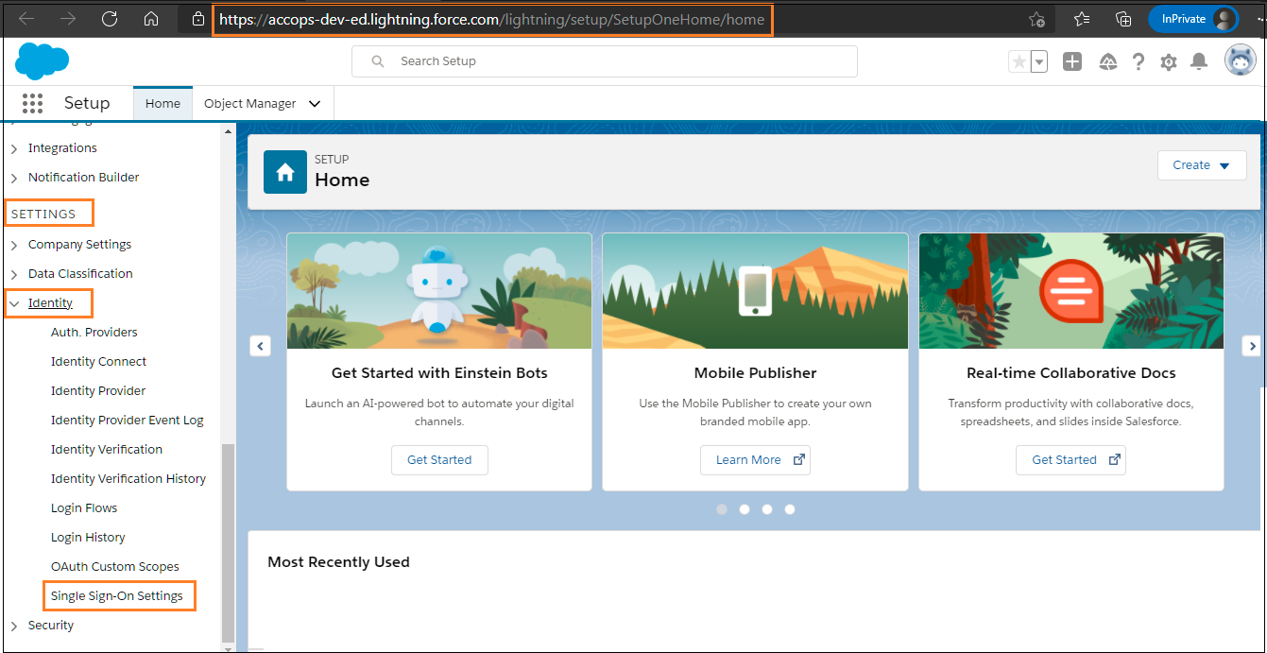Open the Notifications bell icon

(x=1199, y=61)
